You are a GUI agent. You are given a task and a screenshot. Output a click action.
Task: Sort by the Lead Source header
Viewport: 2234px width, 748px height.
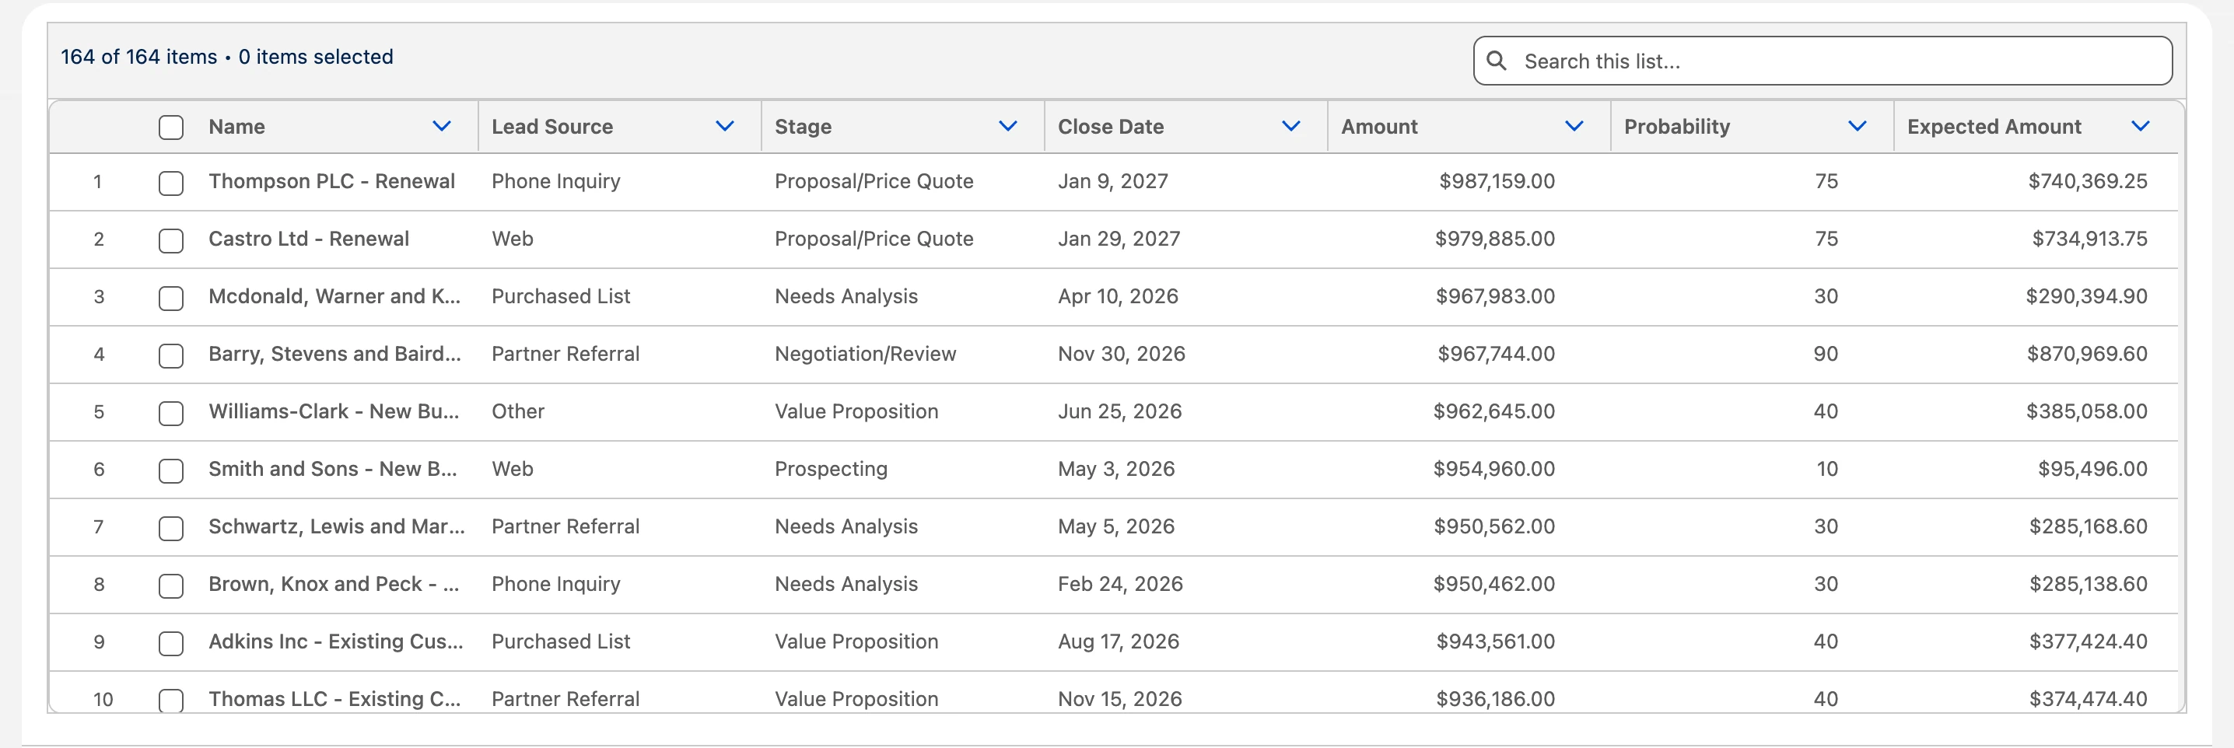pos(552,127)
